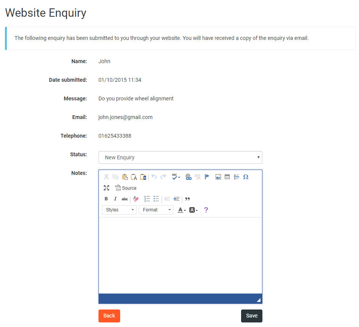
Task: Click the name value John
Action: (x=105, y=61)
